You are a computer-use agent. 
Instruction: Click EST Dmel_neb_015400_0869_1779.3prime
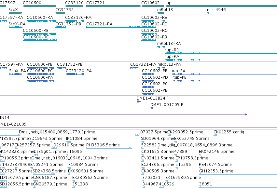(x=57, y=132)
